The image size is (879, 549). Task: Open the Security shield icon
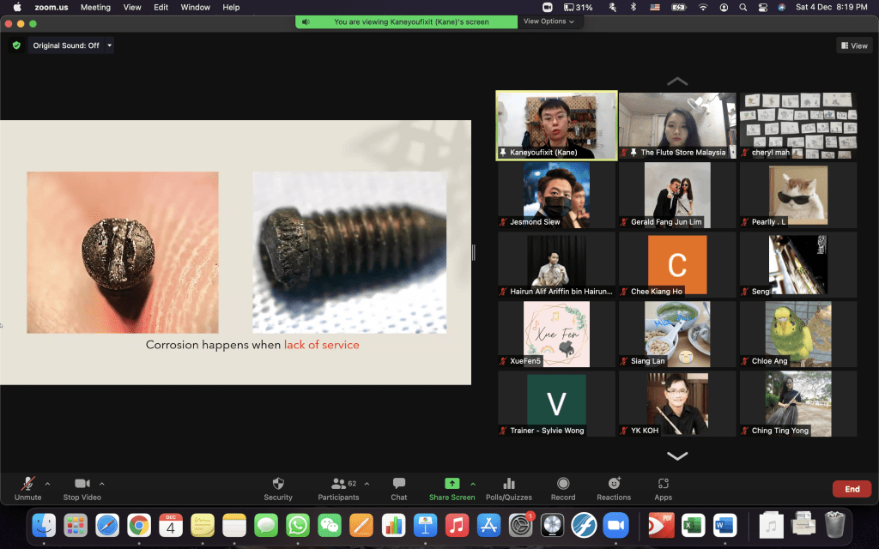[277, 484]
